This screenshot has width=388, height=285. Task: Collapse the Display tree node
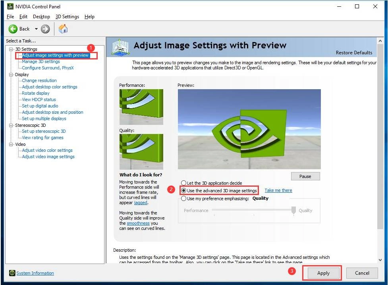coord(11,75)
